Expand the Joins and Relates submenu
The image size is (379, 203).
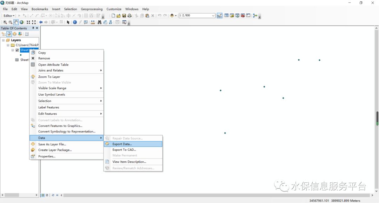point(66,70)
